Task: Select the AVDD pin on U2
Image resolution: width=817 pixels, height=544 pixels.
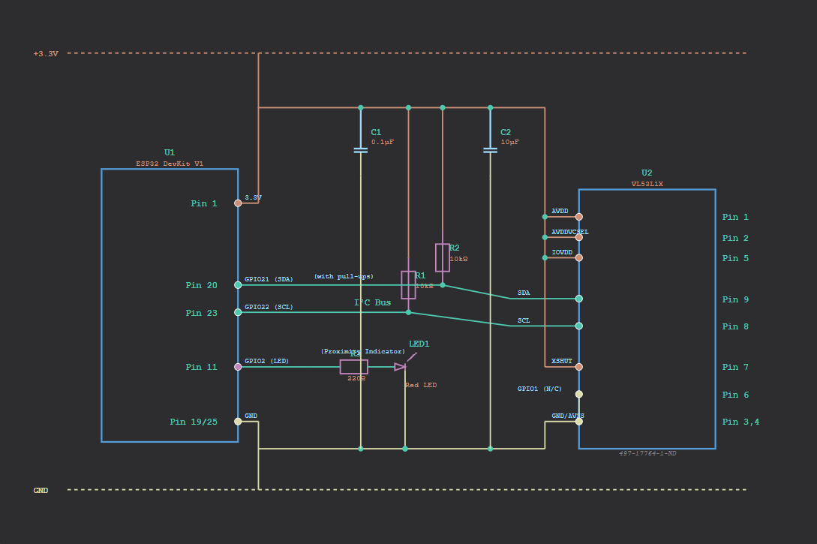Action: 578,217
